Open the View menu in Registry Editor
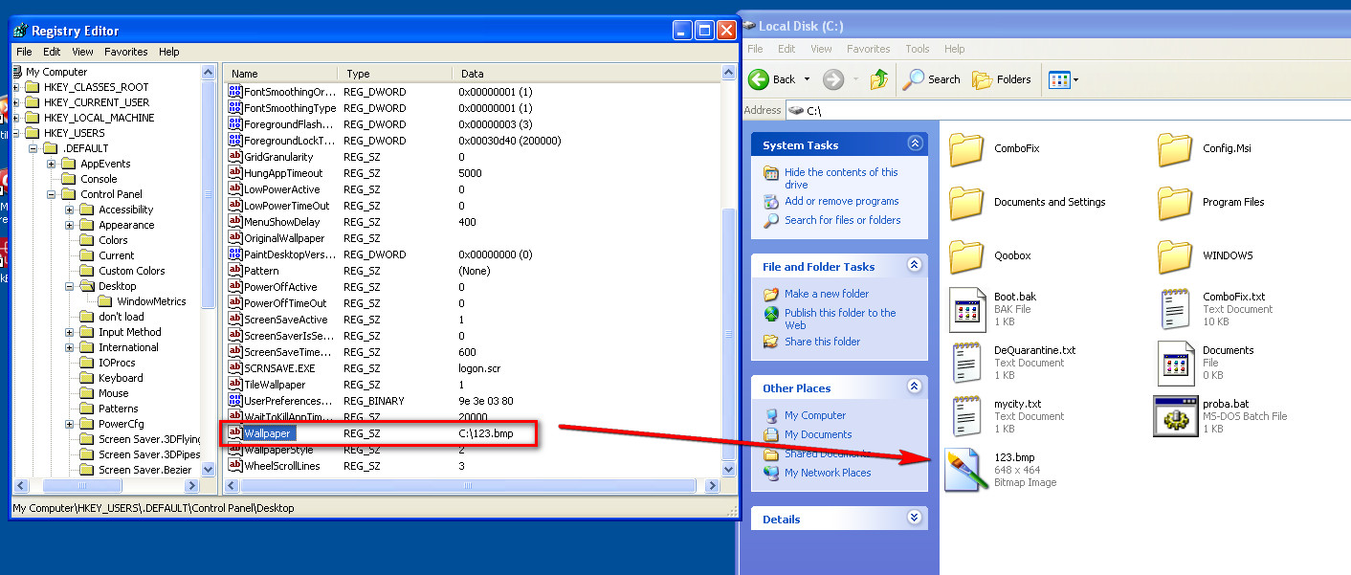Screen dimensions: 1351x575 click(x=82, y=52)
